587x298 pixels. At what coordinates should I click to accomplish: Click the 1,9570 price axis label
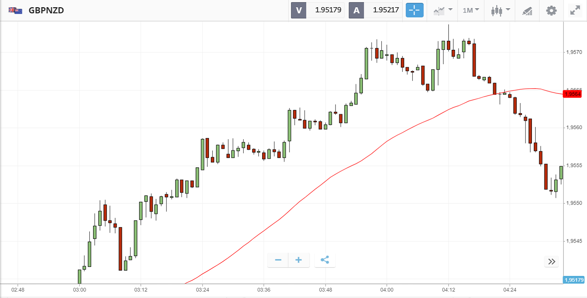pos(574,52)
